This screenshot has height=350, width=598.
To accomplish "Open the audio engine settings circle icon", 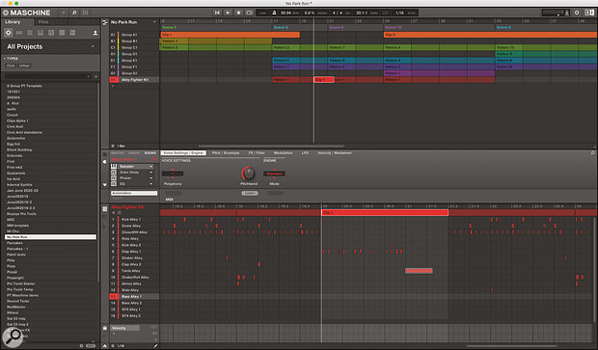I will pyautogui.click(x=577, y=13).
